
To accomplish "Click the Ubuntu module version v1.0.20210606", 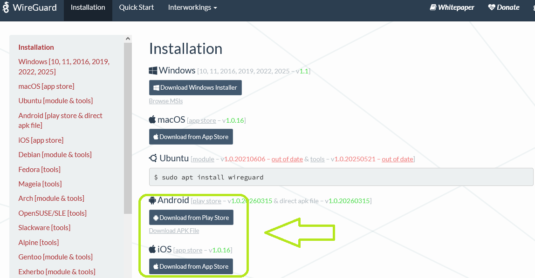I will tap(243, 159).
